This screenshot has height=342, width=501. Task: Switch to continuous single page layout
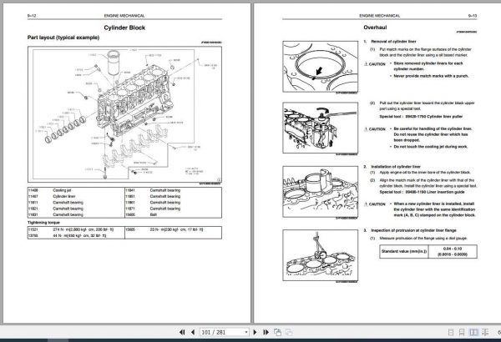[462, 333]
